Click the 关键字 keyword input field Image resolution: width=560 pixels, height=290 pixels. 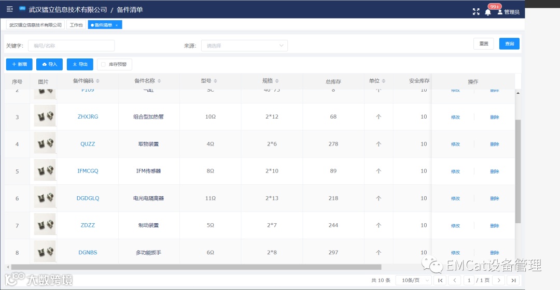point(71,46)
